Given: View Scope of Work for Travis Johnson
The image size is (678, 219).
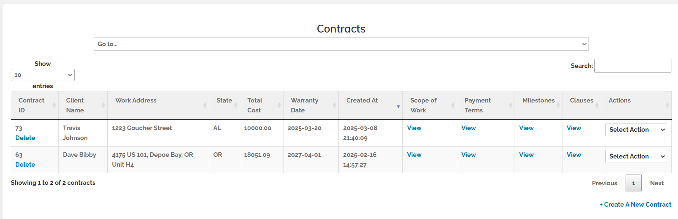Looking at the screenshot, I should tap(414, 128).
